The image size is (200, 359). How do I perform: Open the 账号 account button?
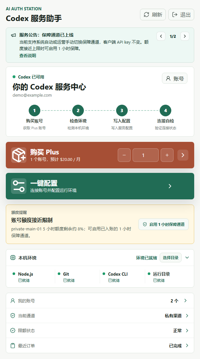click(175, 78)
